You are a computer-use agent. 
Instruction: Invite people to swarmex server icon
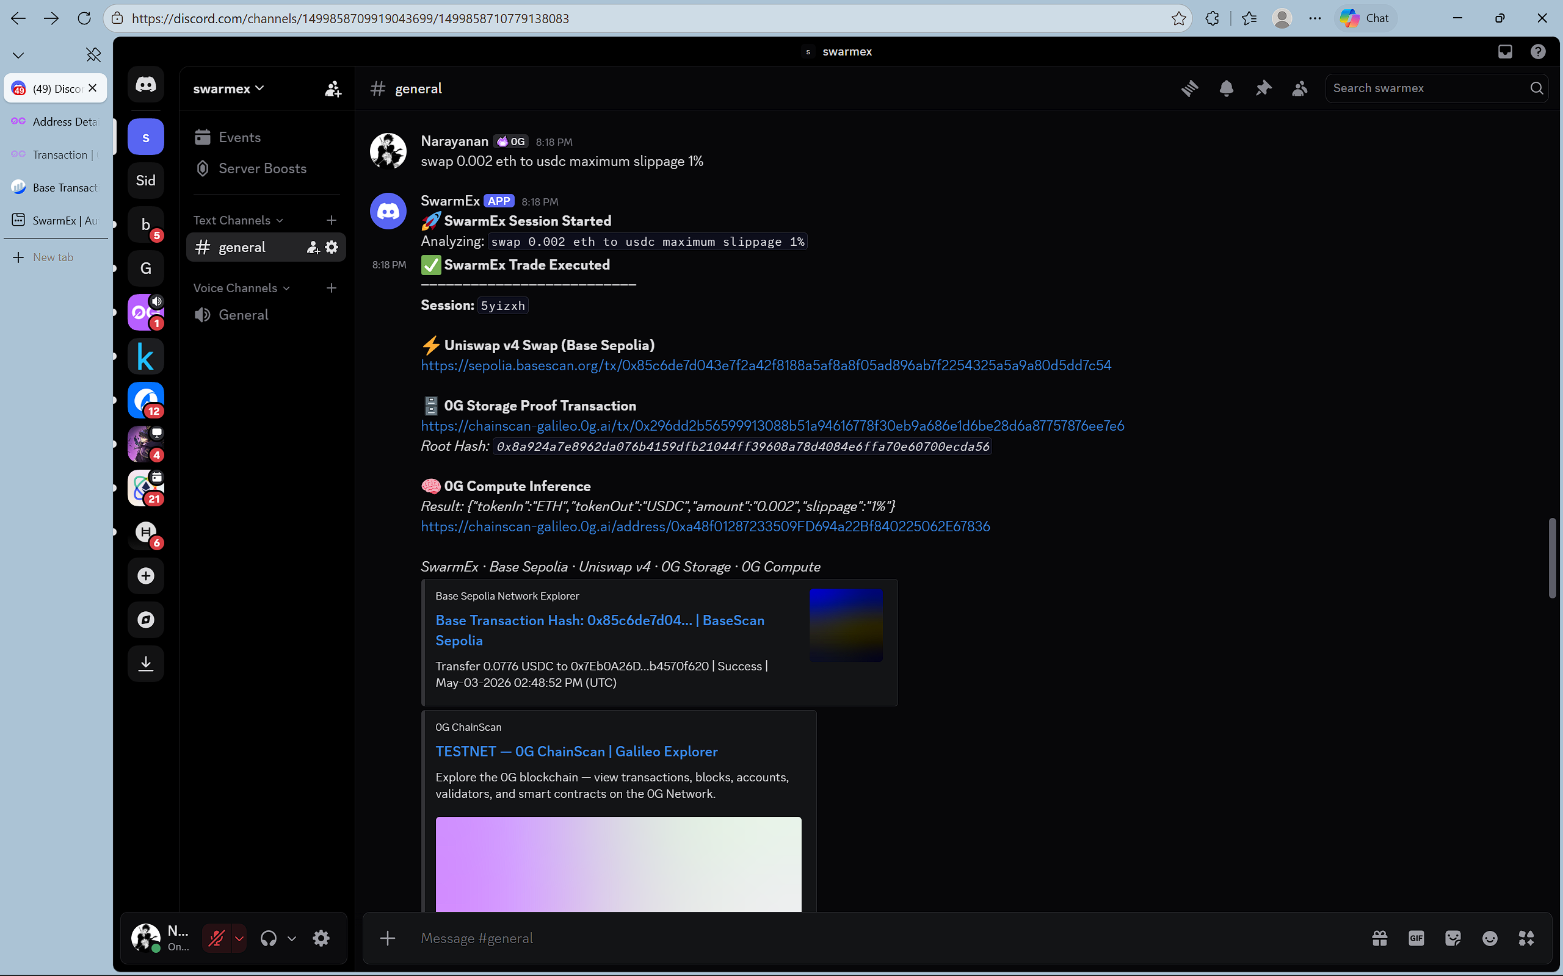point(333,88)
